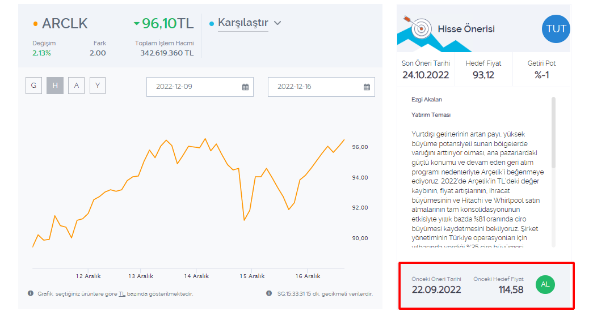
Task: Click the Hisse Önerisi target icon
Action: pyautogui.click(x=419, y=27)
